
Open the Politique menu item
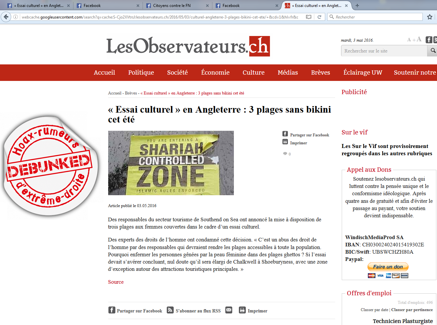pos(141,72)
